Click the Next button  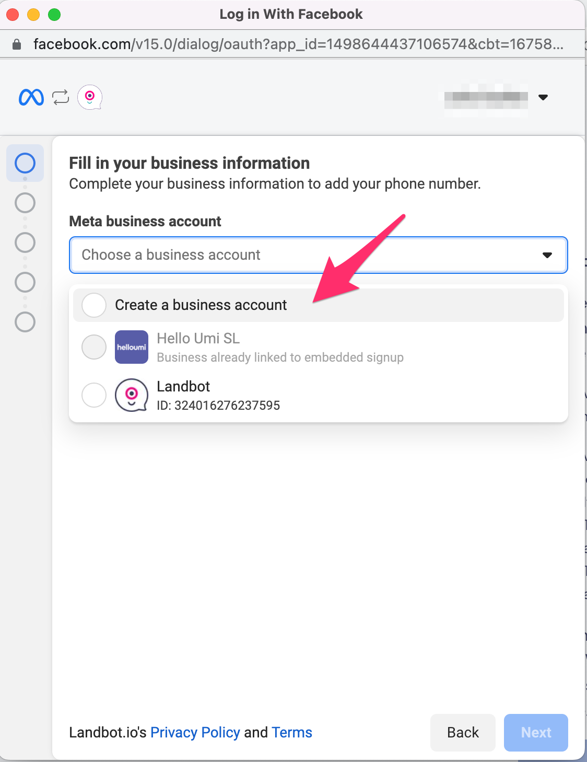[x=536, y=733]
